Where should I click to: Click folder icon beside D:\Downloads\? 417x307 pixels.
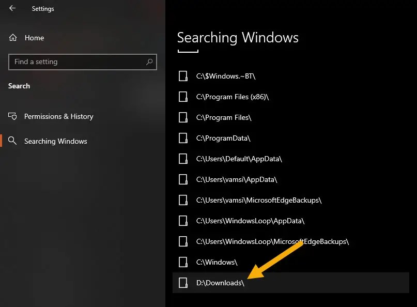pos(183,283)
